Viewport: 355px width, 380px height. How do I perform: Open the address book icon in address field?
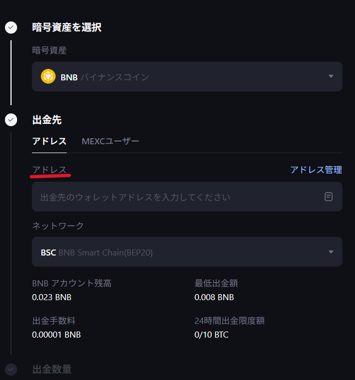pyautogui.click(x=329, y=197)
